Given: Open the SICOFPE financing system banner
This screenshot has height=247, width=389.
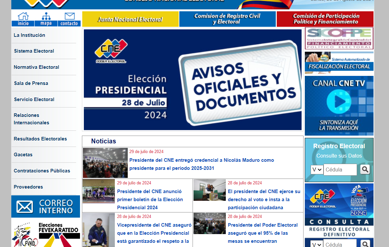Looking at the screenshot, I should pyautogui.click(x=339, y=38).
